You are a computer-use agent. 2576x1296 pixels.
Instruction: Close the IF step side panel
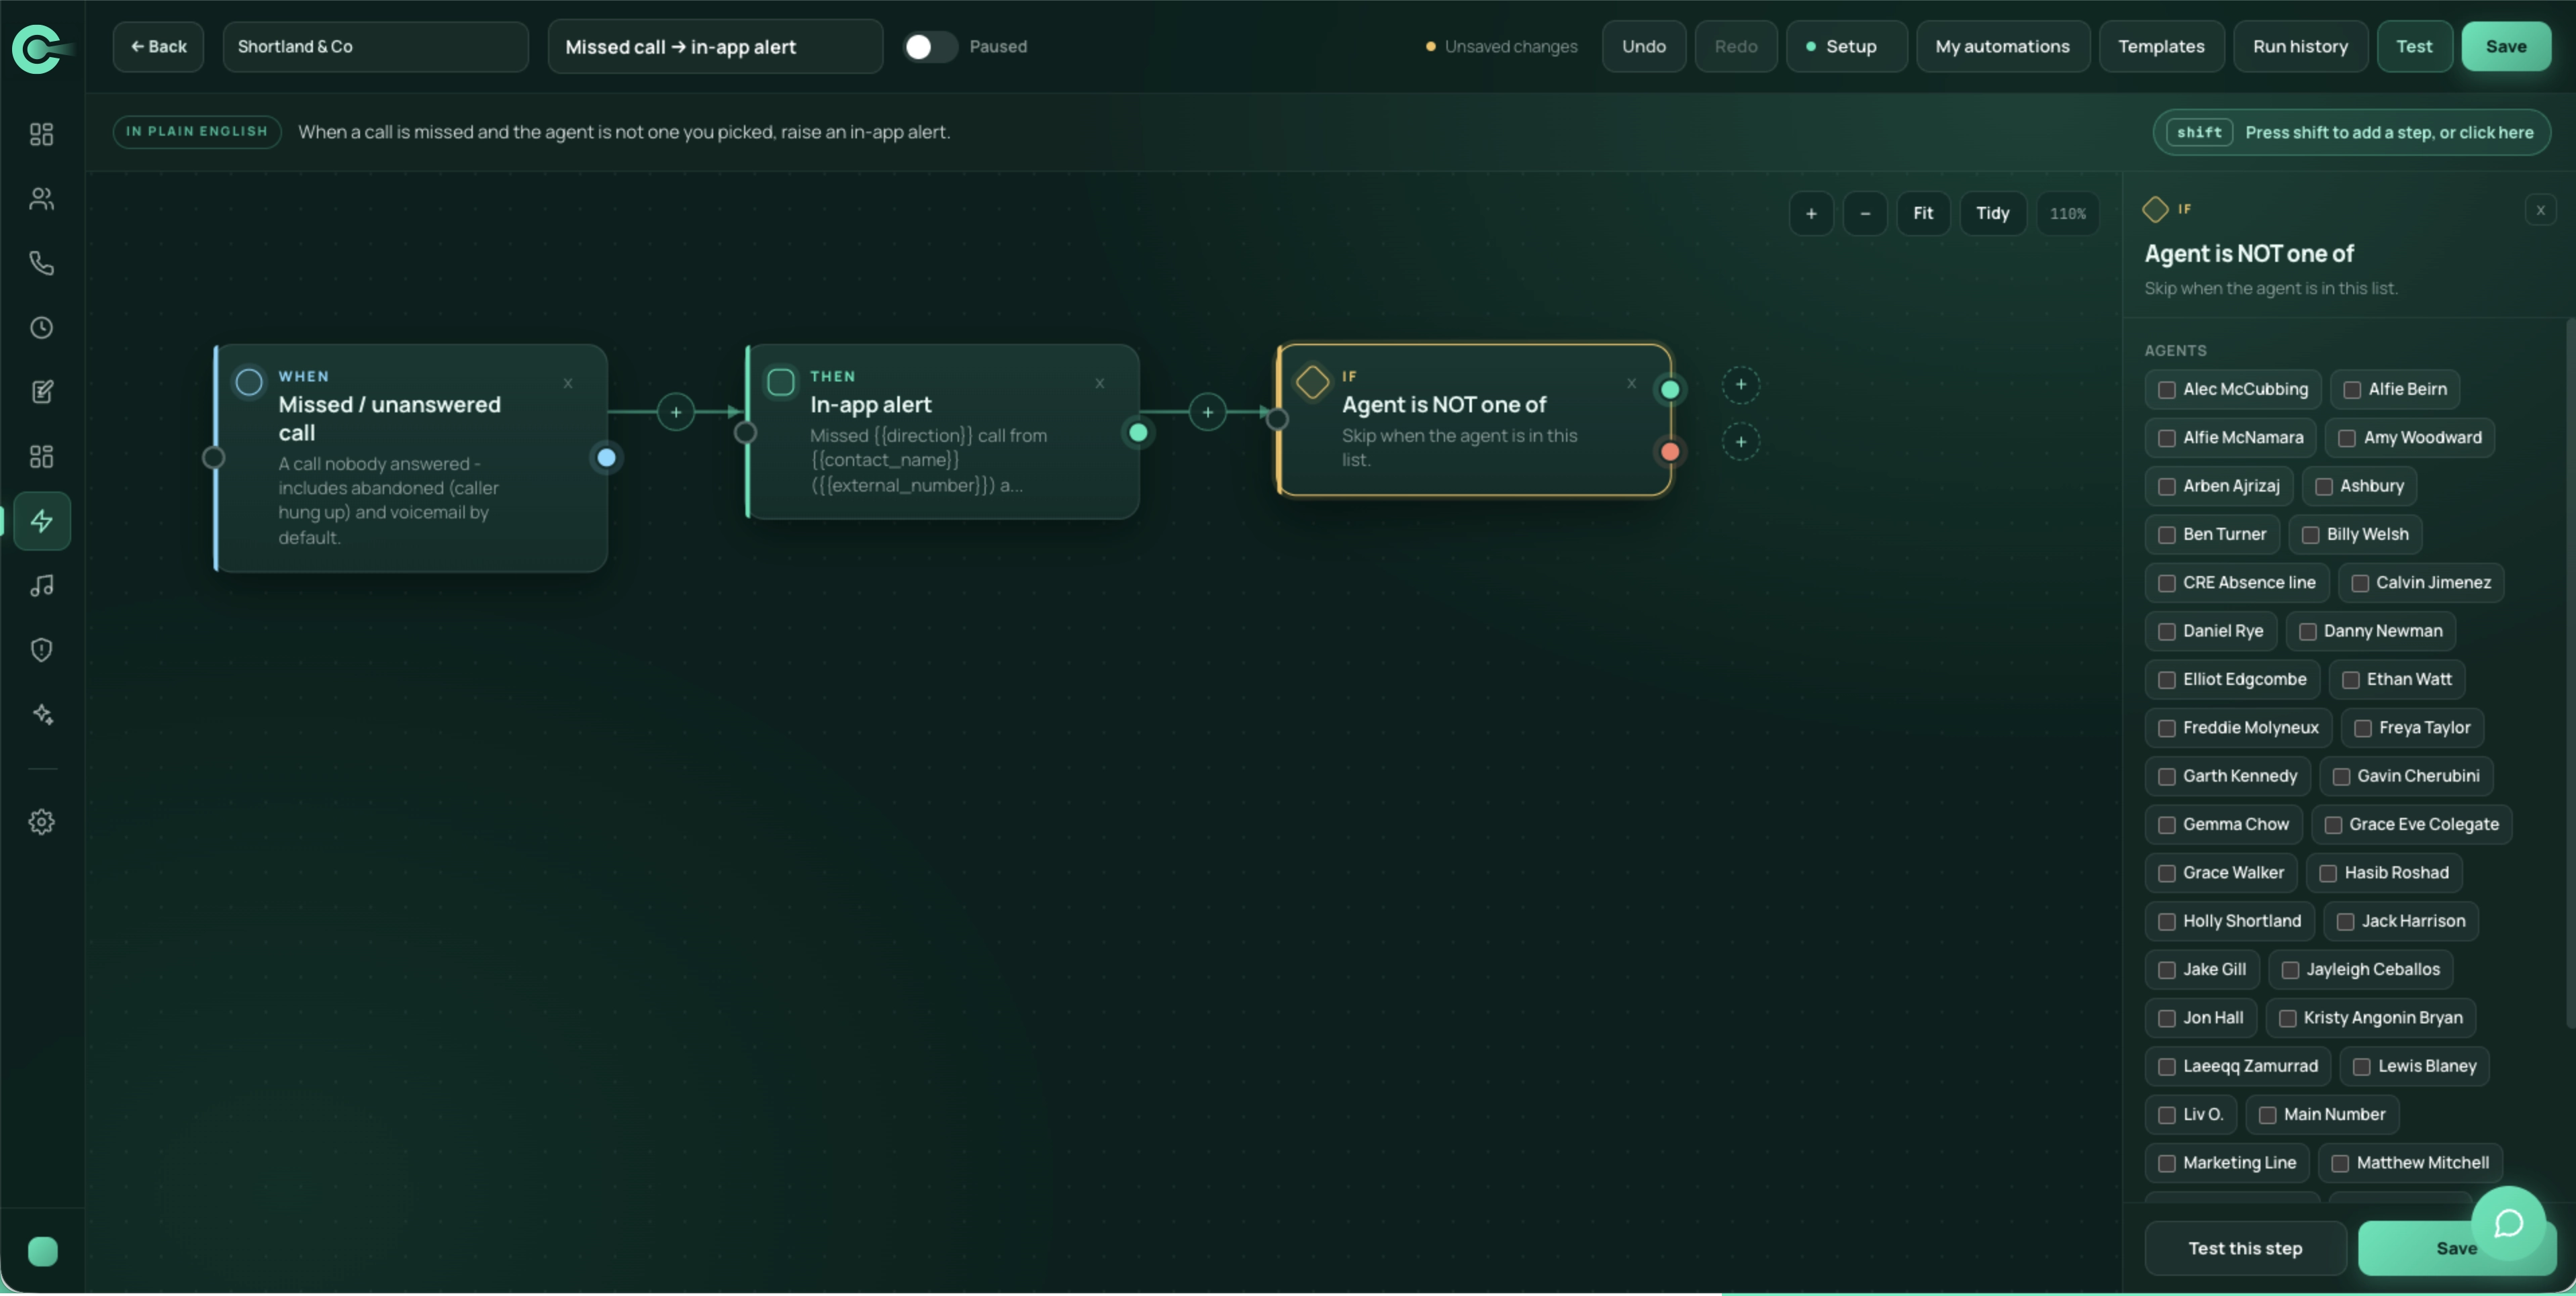(x=2540, y=210)
